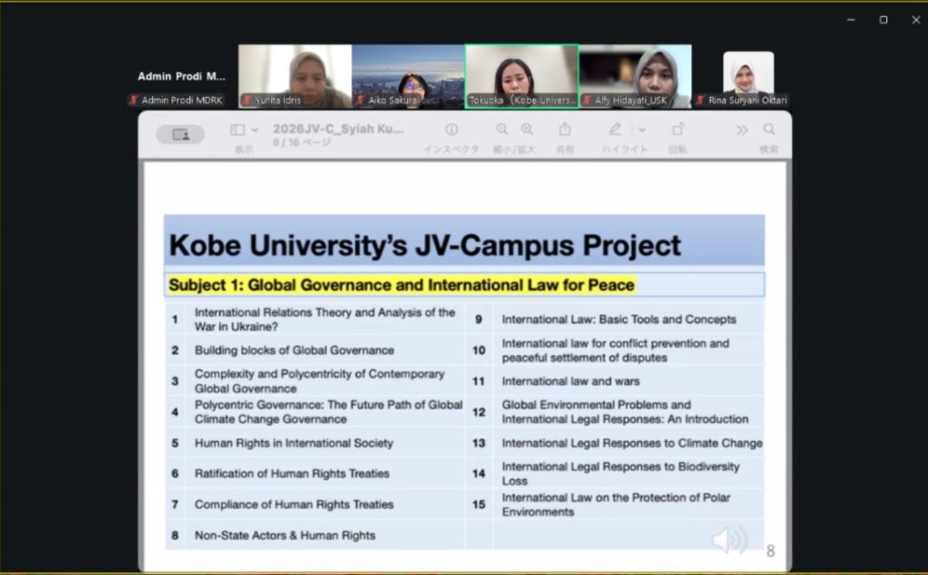
Task: Open the search magnifier in Preview toolbar
Action: 768,129
